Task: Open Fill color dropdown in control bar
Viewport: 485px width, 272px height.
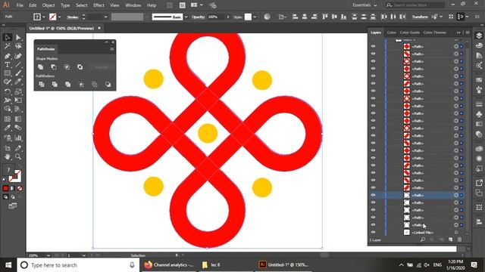Action: (44, 17)
